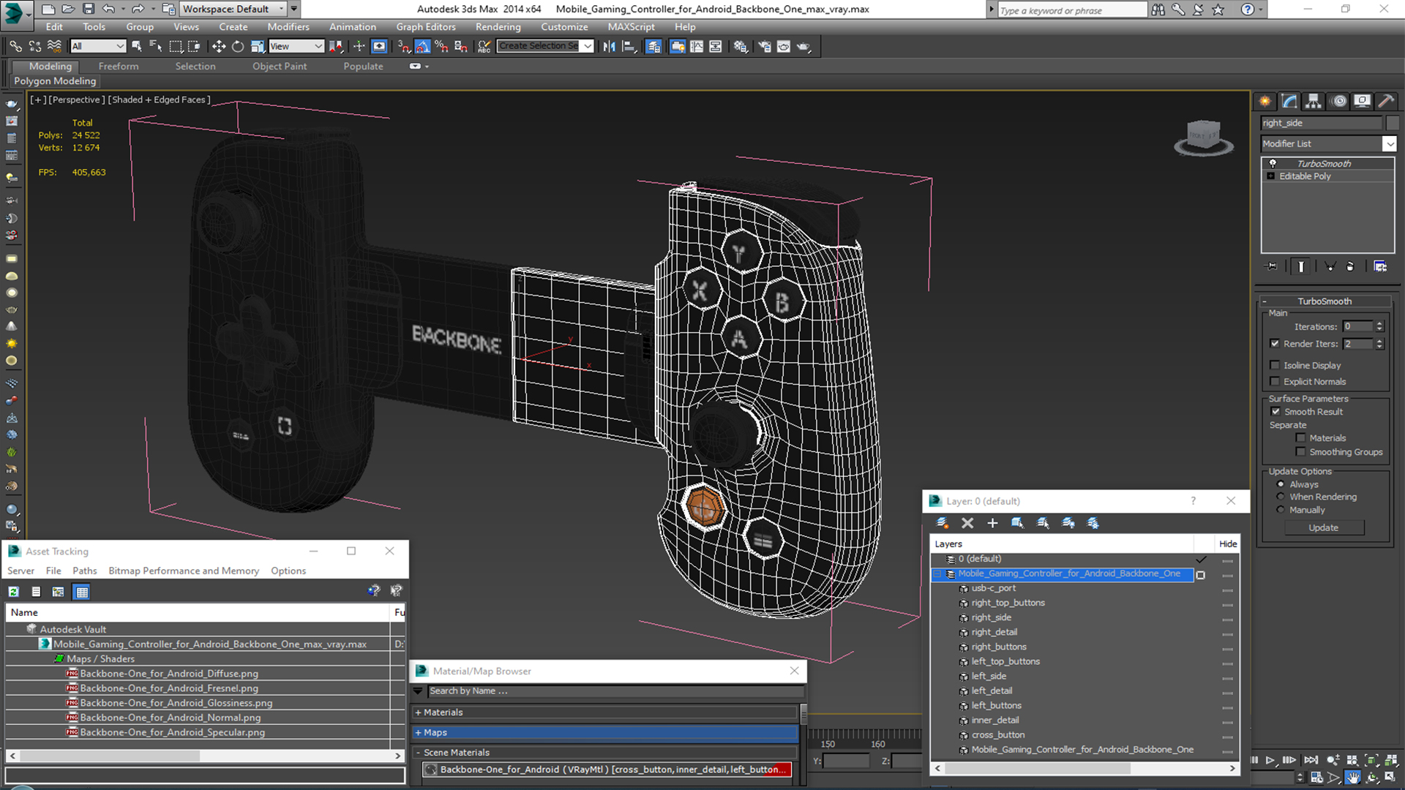This screenshot has height=790, width=1405.
Task: Switch to the Object Paint ribbon tab
Action: click(x=280, y=66)
